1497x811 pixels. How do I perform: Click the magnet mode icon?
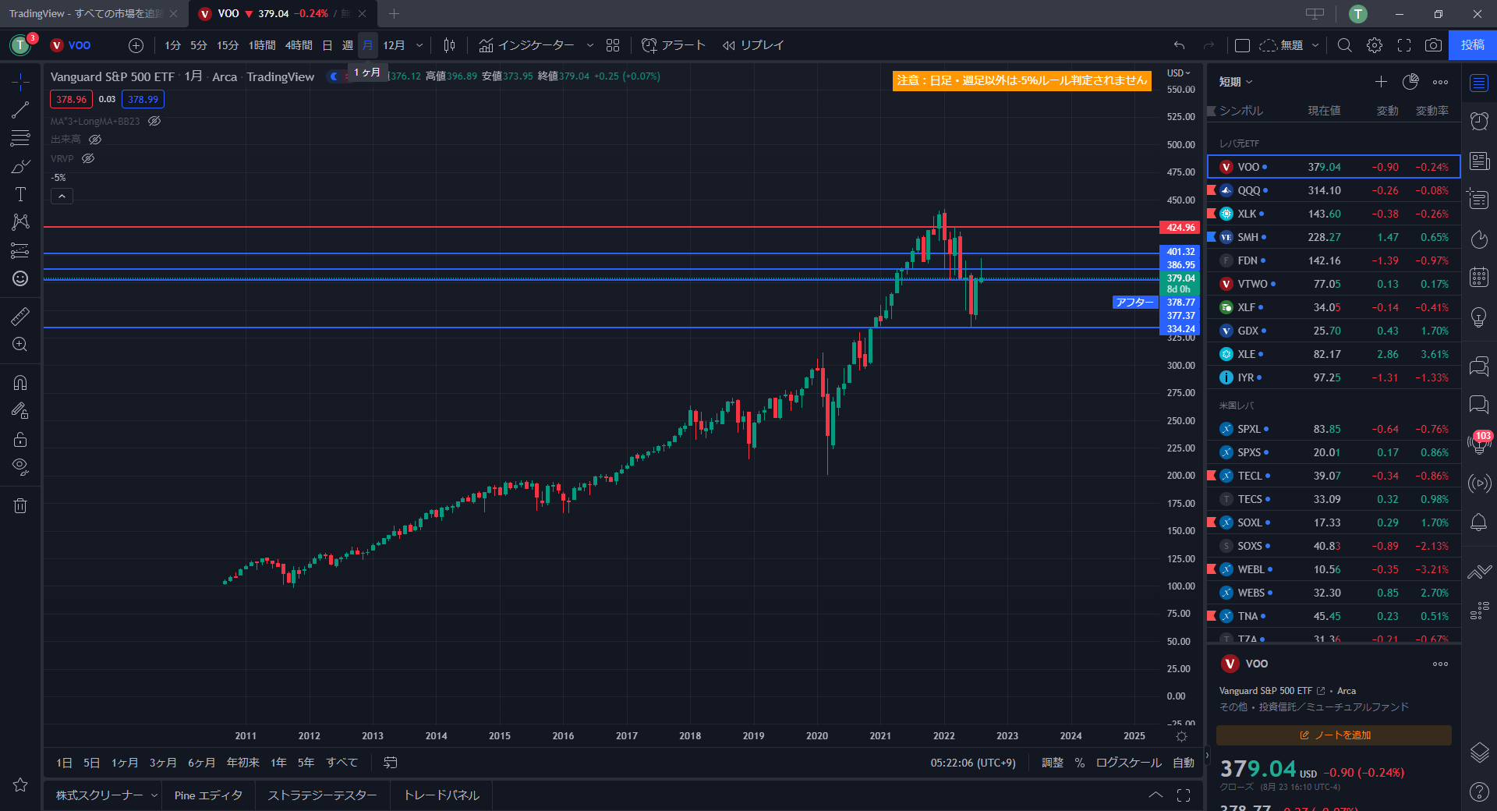(20, 382)
